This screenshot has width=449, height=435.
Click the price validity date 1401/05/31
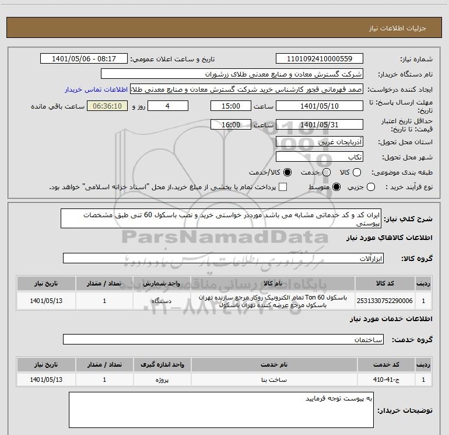(320, 124)
